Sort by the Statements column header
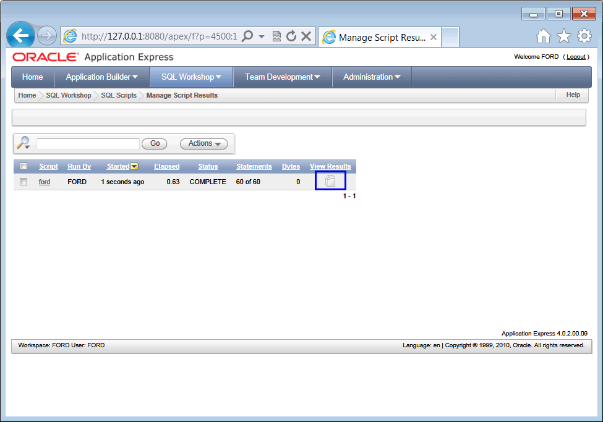 [x=254, y=166]
